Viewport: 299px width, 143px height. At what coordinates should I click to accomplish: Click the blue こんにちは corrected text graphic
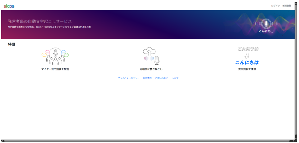(x=247, y=62)
